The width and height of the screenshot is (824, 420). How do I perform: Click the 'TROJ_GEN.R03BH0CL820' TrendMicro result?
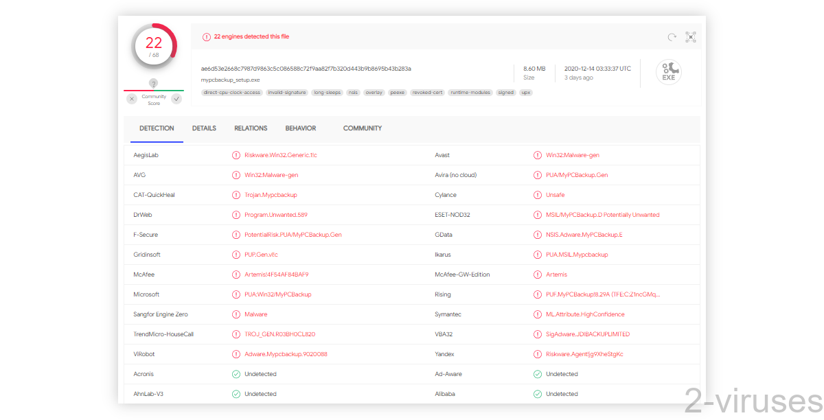280,334
